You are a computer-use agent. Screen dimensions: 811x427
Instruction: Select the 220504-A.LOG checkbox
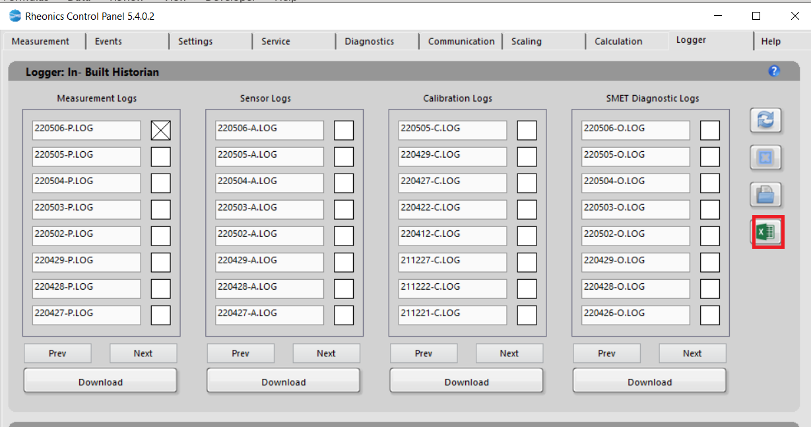[344, 183]
